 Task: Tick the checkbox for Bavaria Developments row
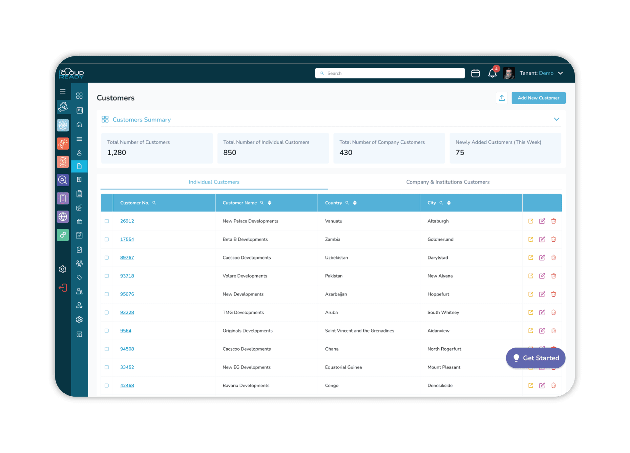point(107,385)
